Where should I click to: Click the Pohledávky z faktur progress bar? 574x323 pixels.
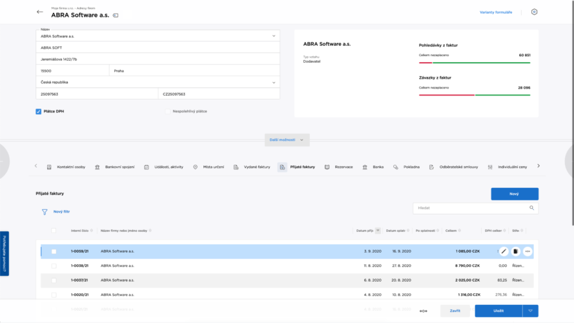[x=475, y=63]
